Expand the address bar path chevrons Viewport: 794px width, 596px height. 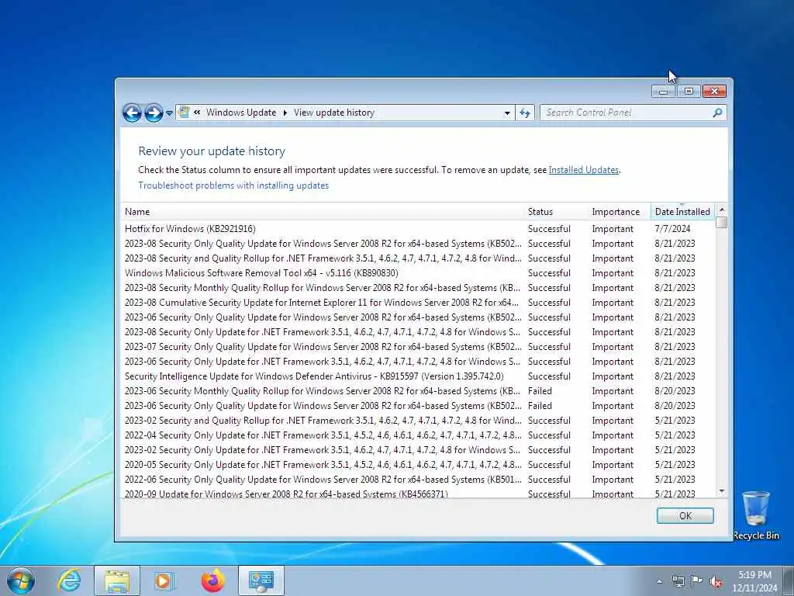197,113
